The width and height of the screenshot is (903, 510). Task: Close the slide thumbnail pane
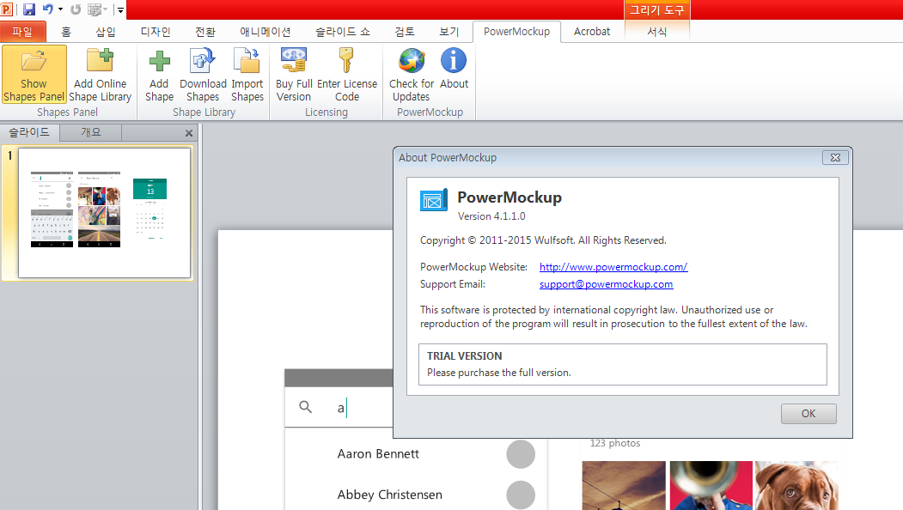[189, 133]
